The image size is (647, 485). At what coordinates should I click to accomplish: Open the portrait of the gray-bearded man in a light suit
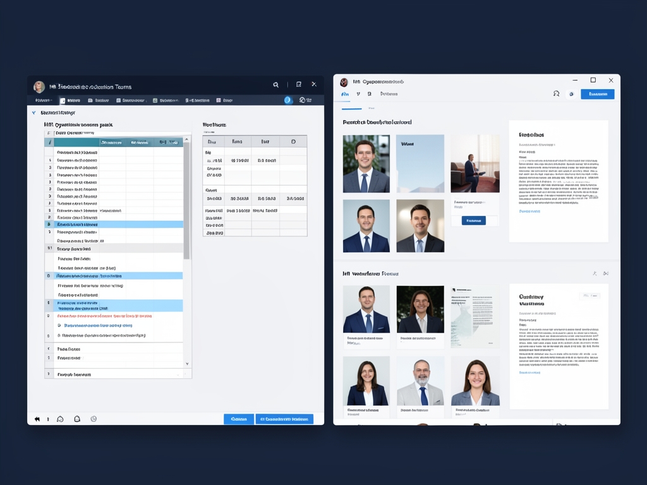point(420,381)
